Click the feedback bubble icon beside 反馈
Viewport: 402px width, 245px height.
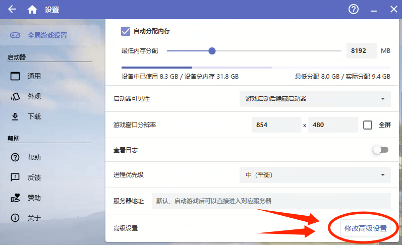coord(15,177)
